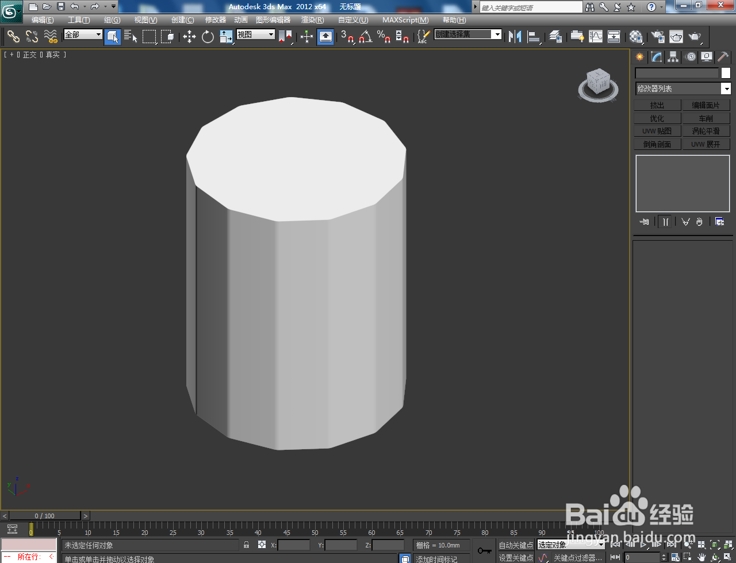Viewport: 736px width, 563px height.
Task: Click the object color swatch
Action: 726,73
